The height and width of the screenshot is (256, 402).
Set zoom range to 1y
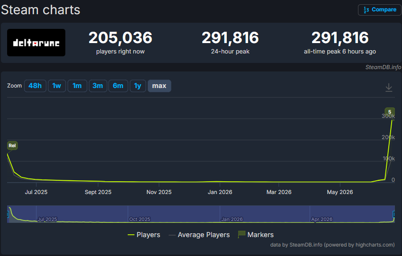tap(138, 86)
